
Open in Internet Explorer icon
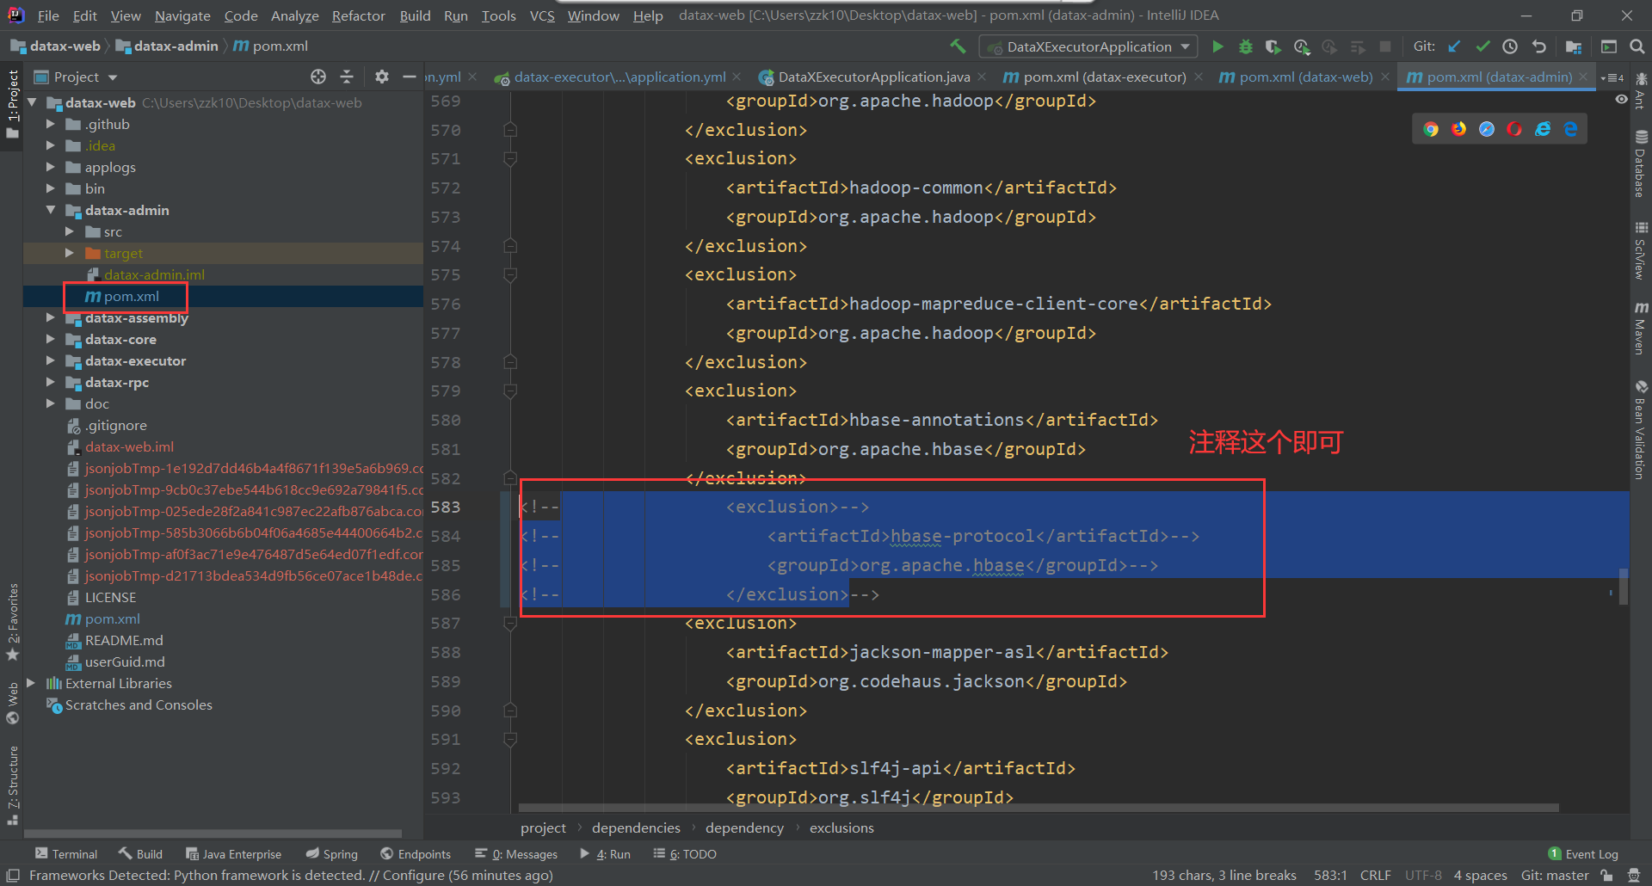pos(1543,129)
